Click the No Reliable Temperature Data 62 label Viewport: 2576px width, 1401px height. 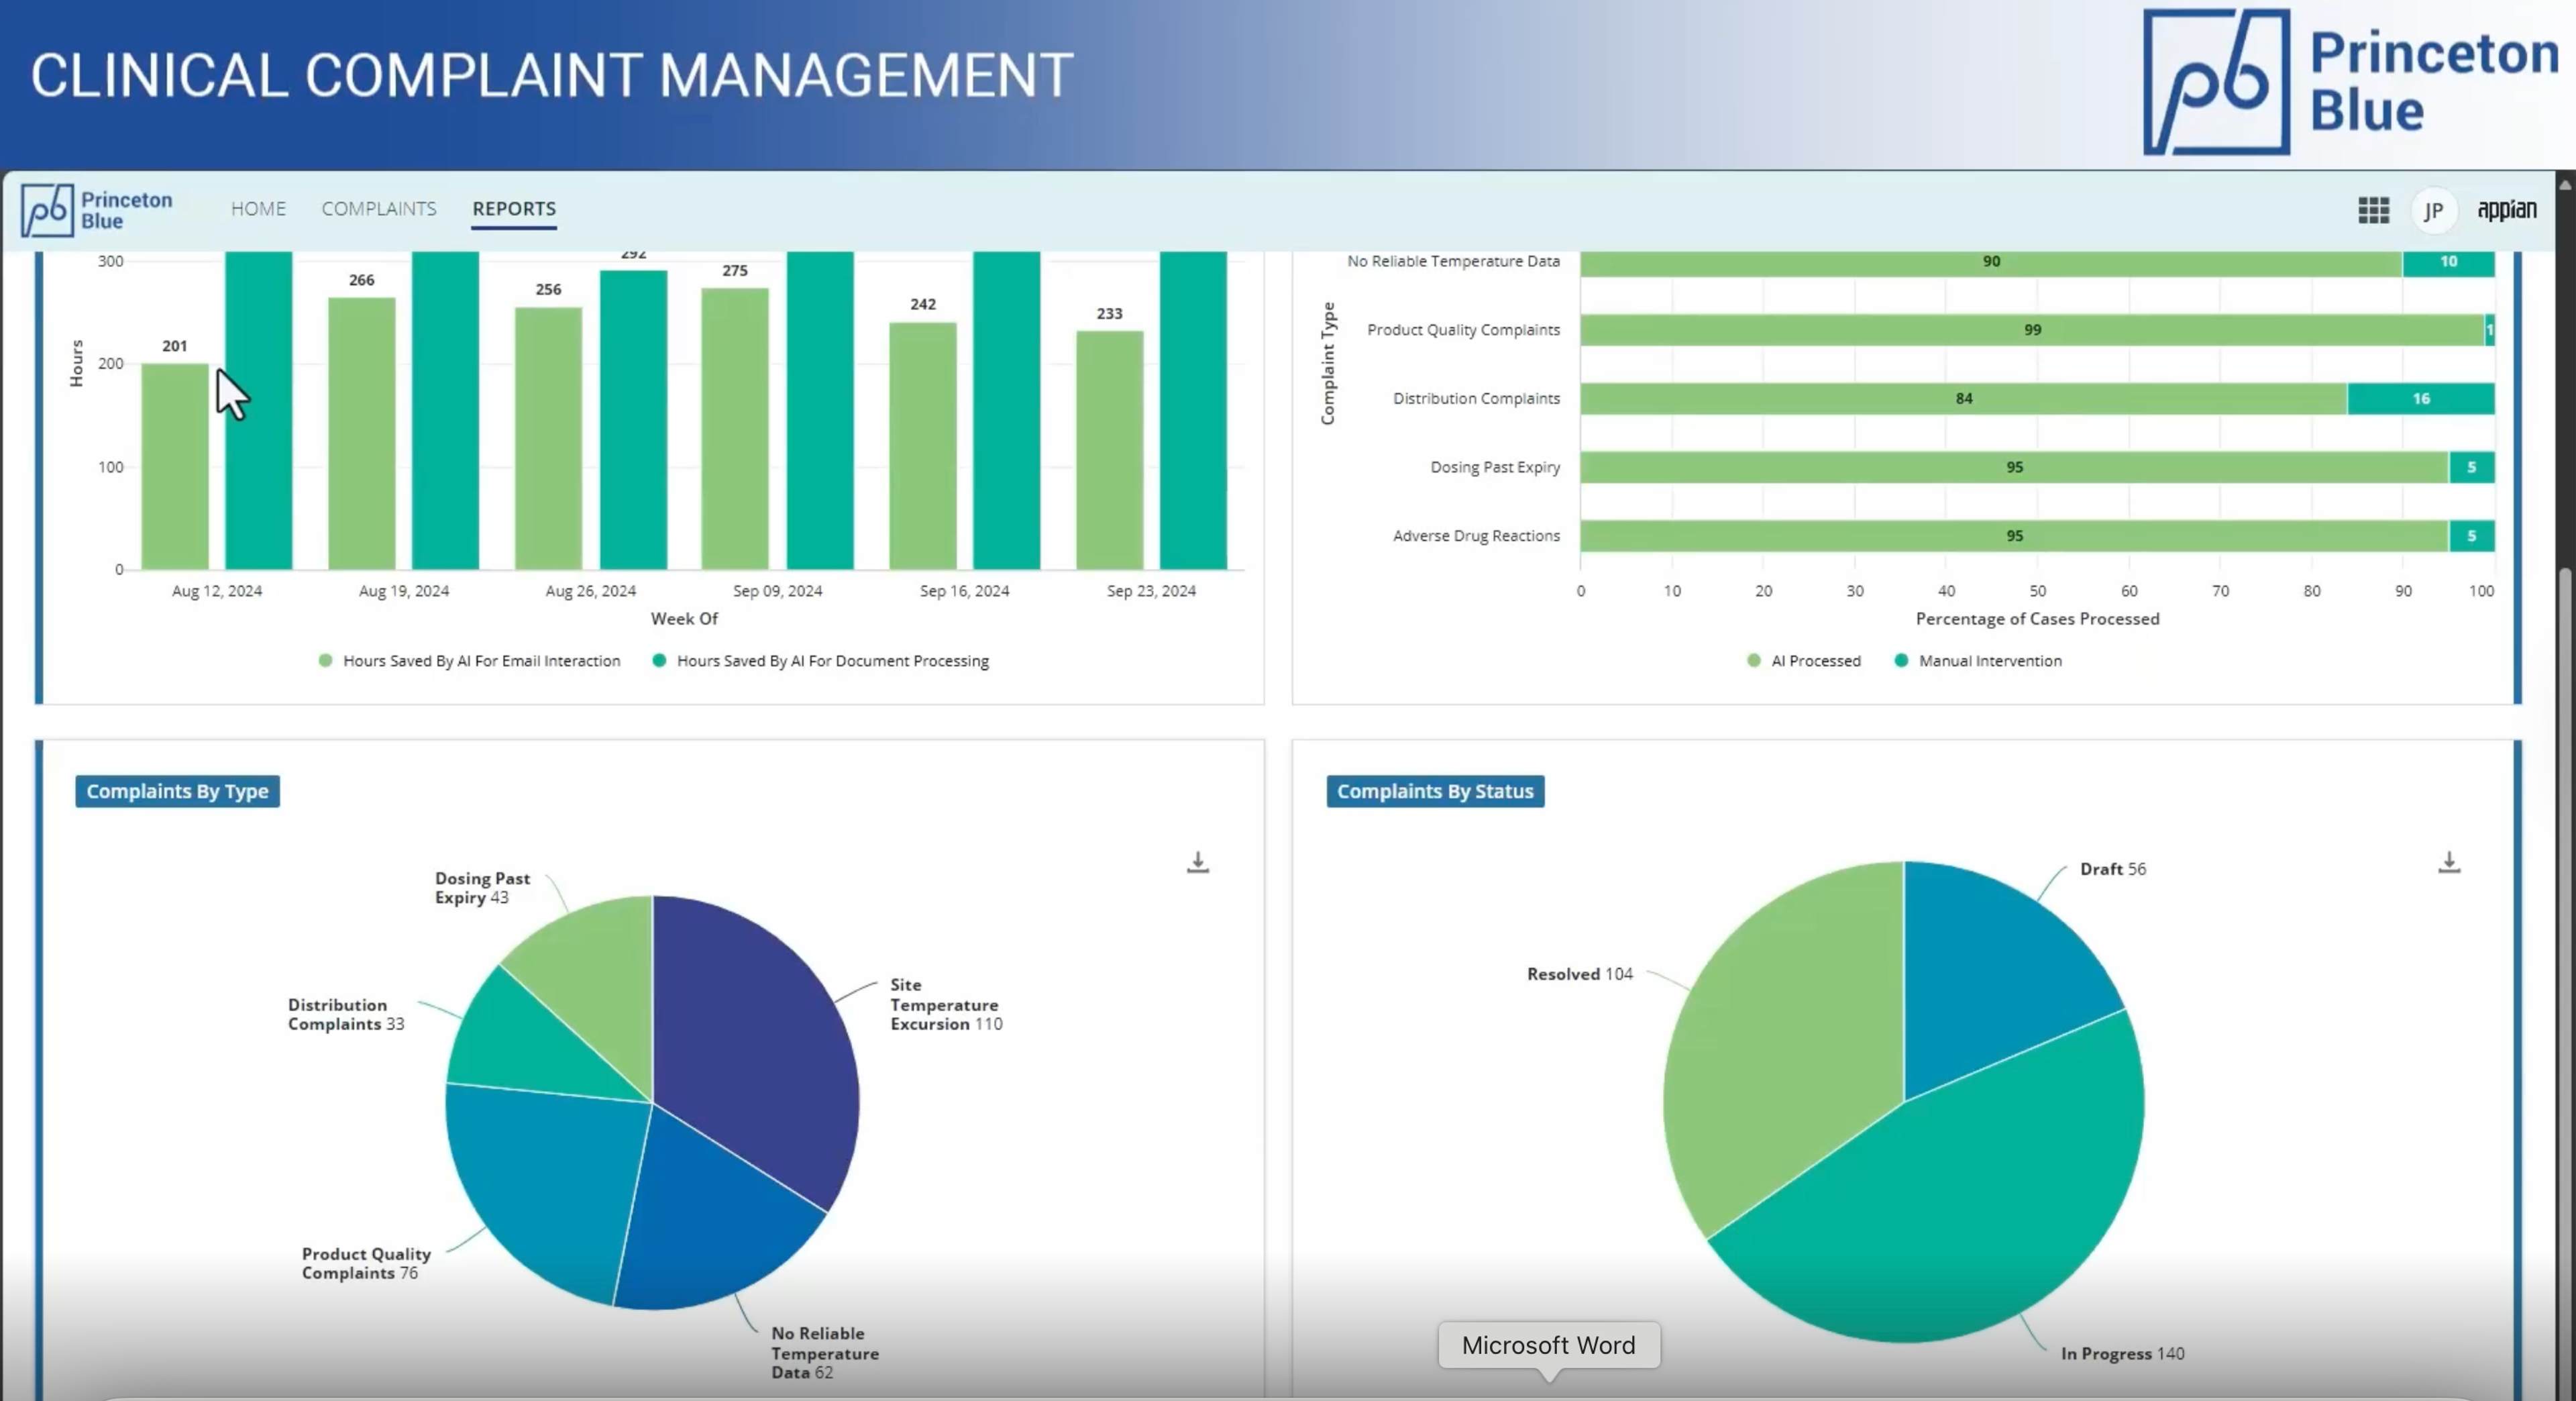pyautogui.click(x=825, y=1353)
